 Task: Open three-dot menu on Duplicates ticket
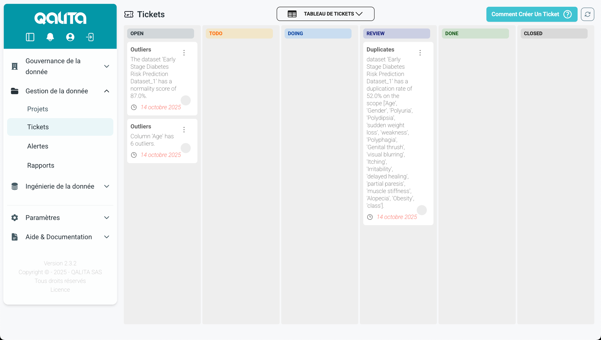pos(420,53)
